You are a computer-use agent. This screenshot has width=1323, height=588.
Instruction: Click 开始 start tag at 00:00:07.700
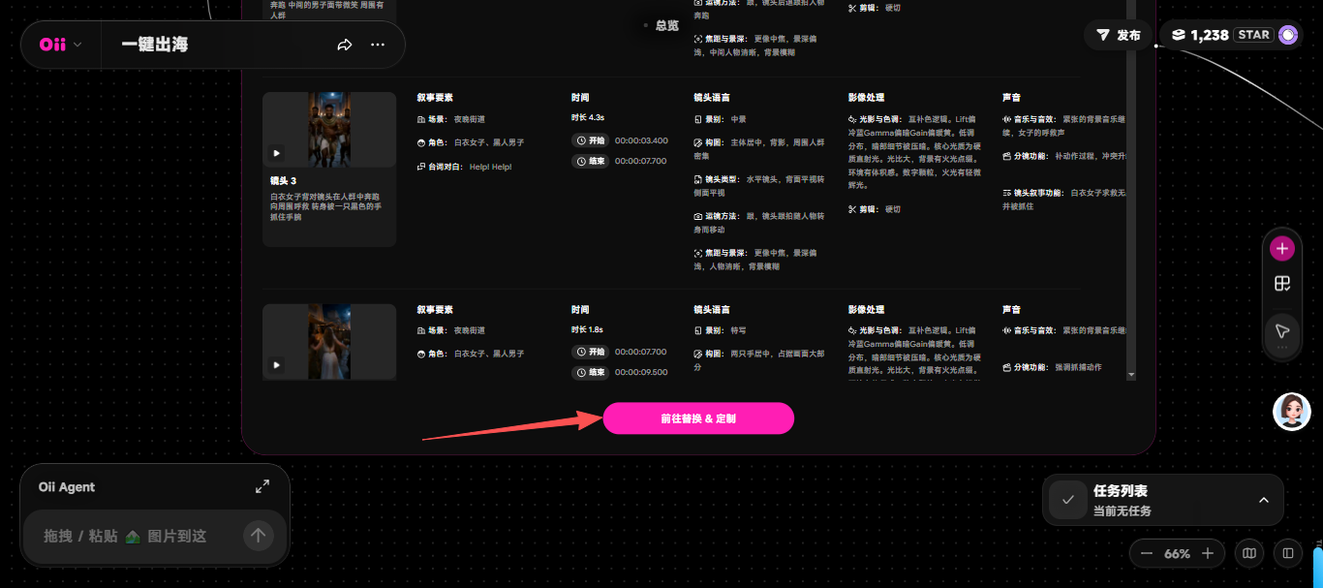tap(591, 352)
